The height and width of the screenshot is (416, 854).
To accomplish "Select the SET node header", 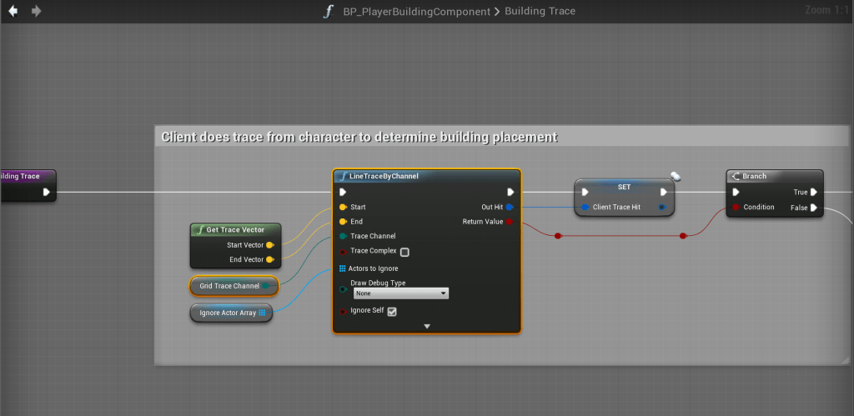I will 624,186.
